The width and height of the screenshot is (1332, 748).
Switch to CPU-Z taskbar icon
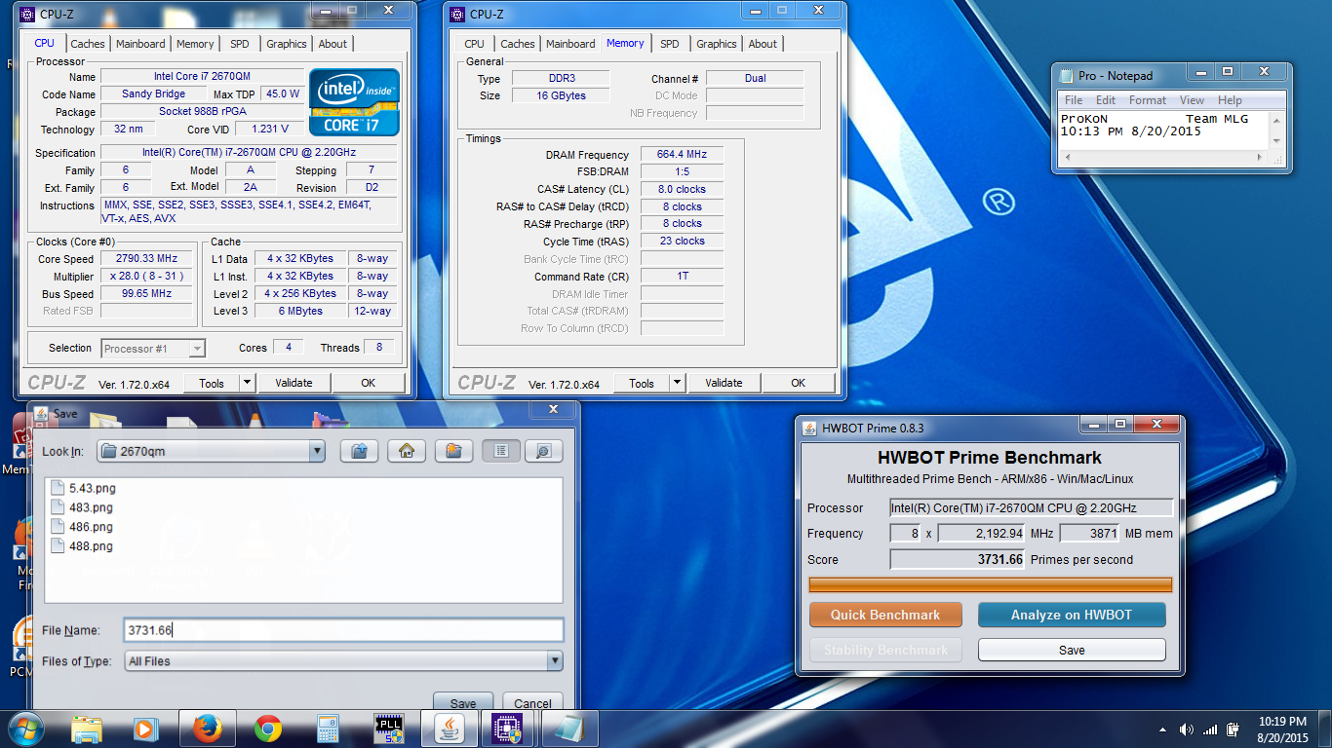506,729
